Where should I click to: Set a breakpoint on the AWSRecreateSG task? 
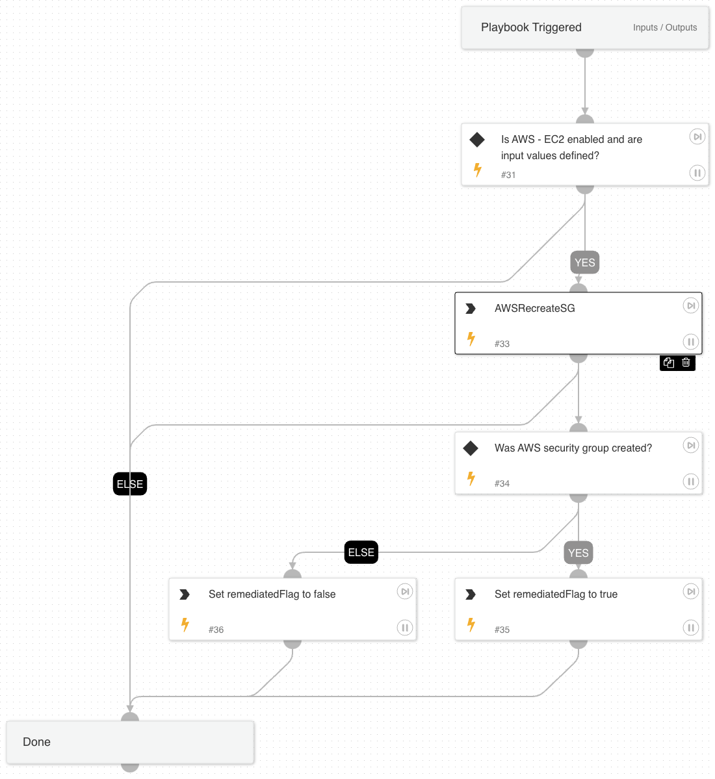coord(691,341)
